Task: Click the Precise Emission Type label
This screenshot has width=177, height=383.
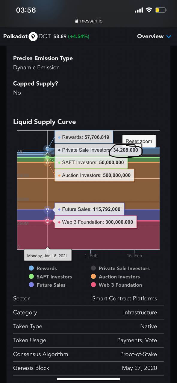Action: [43, 58]
